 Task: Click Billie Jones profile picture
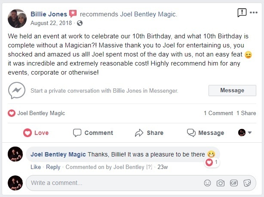[17, 18]
